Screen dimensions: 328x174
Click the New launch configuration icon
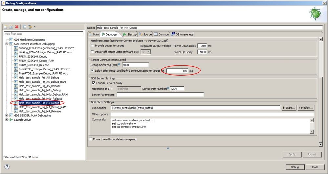[6, 27]
